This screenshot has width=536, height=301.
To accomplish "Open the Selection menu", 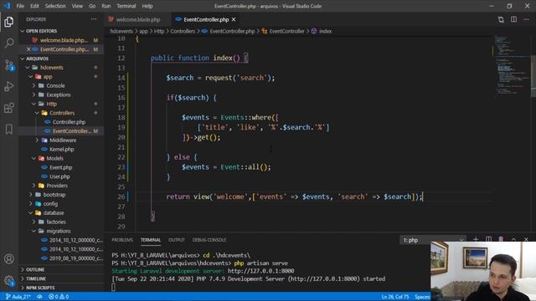I will [55, 6].
